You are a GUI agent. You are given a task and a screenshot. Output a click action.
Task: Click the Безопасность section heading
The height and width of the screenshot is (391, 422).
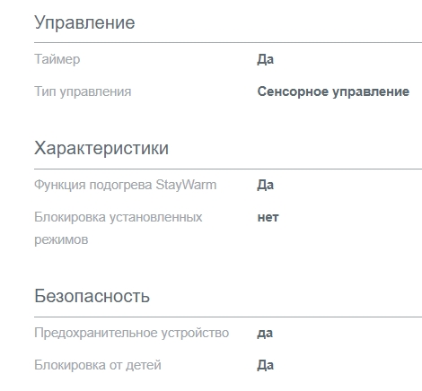pos(92,296)
